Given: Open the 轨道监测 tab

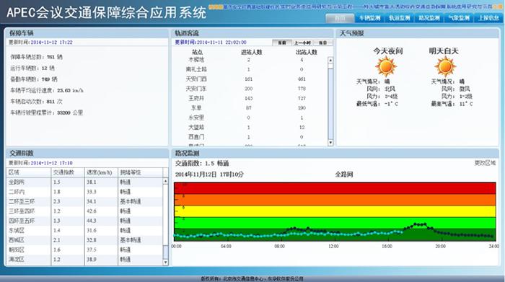Looking at the screenshot, I should (x=400, y=18).
